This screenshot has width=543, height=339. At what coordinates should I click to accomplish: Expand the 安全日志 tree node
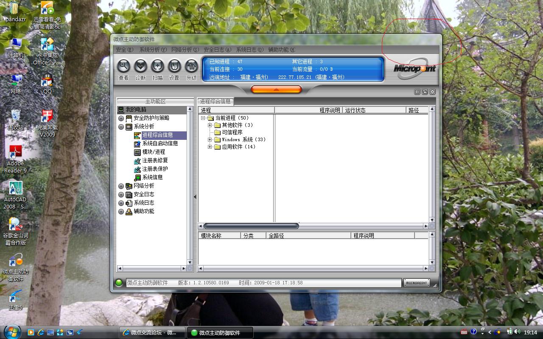point(121,195)
